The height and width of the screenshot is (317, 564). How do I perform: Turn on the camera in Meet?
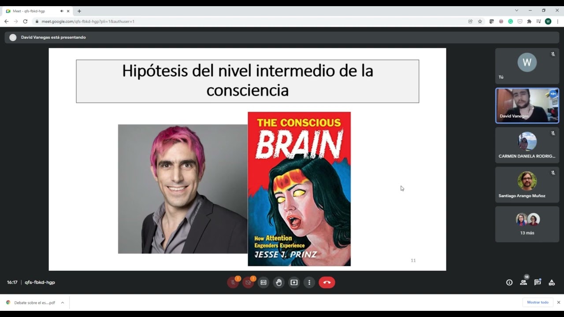pos(248,283)
